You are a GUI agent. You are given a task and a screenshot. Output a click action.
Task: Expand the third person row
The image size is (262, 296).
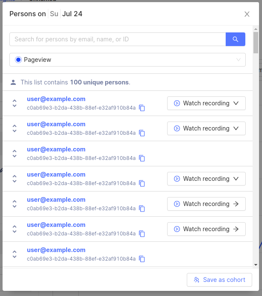[x=15, y=154]
